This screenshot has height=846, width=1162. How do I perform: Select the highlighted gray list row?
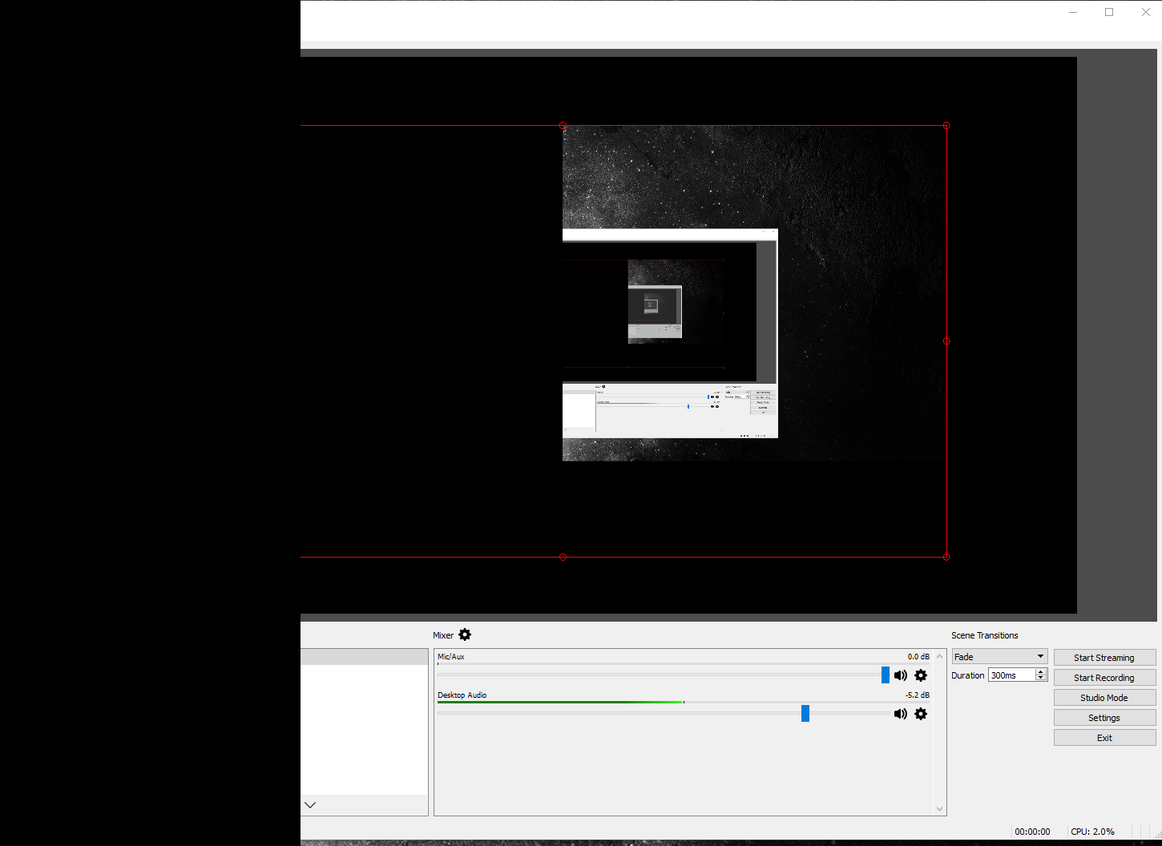tap(365, 657)
